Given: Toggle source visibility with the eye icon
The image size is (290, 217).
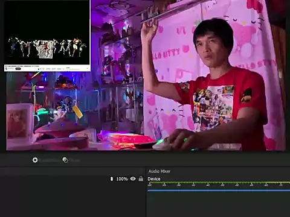Looking at the screenshot, I should [133, 178].
